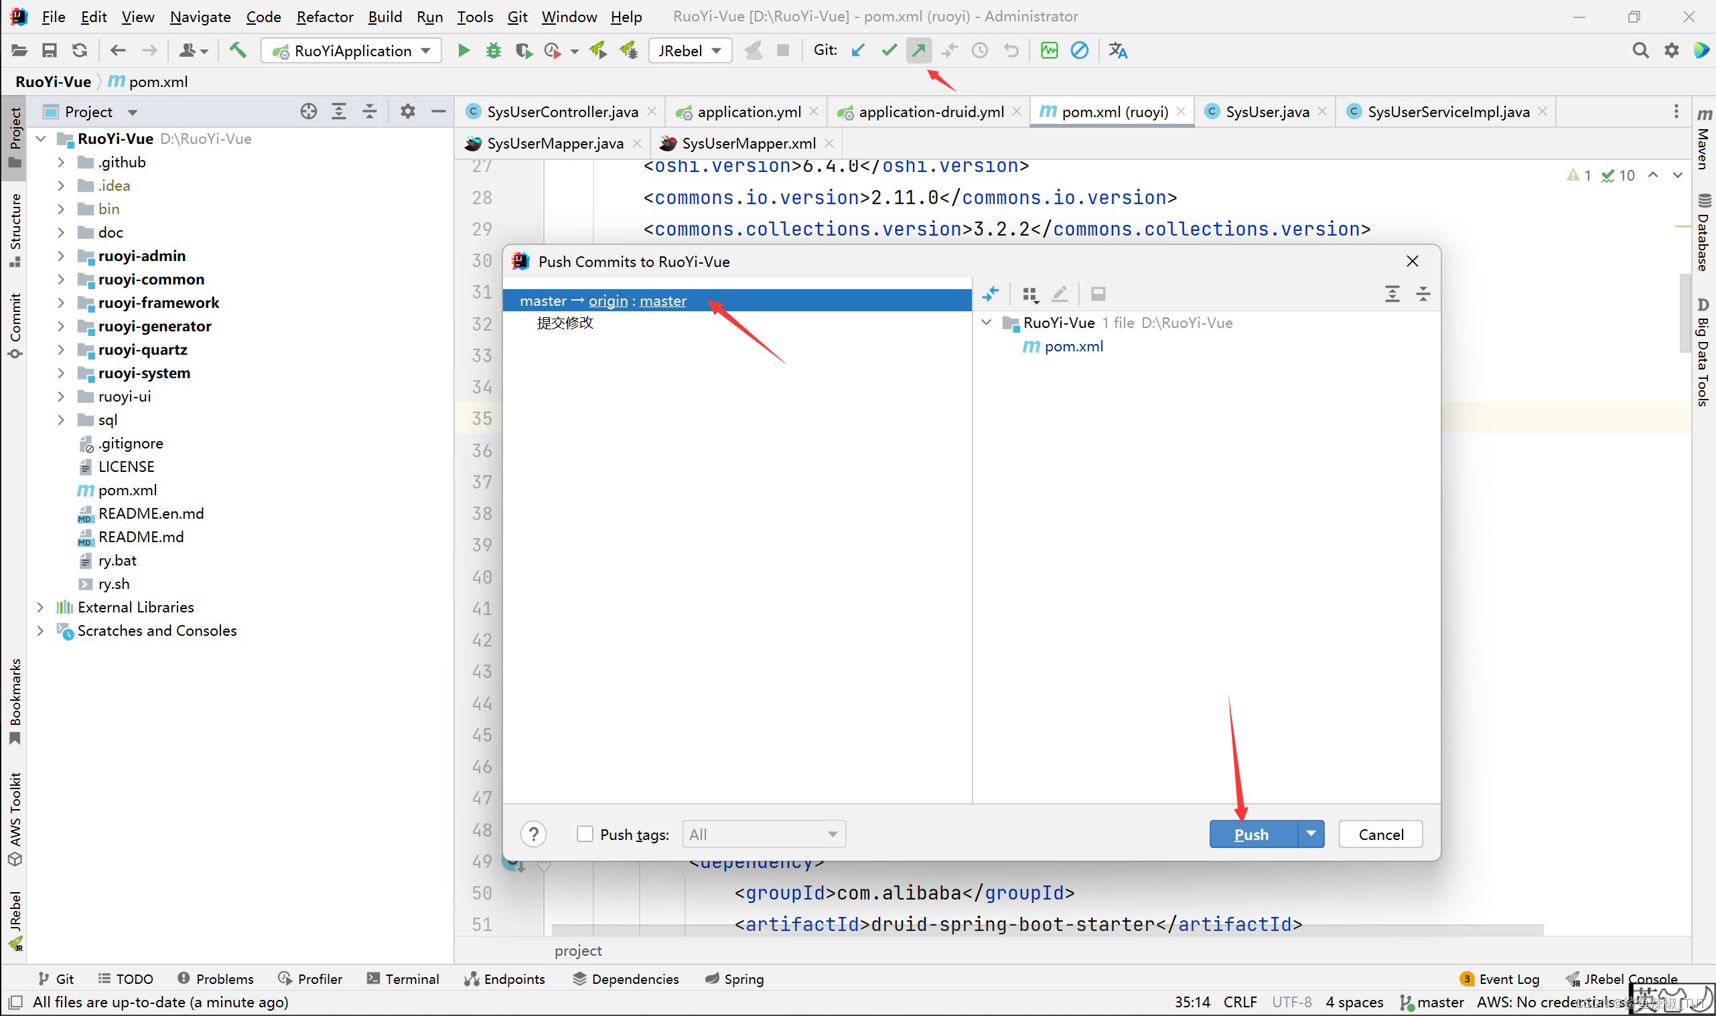The height and width of the screenshot is (1016, 1716).
Task: Close the pom.xml (ruoyi) editor tab
Action: point(1181,111)
